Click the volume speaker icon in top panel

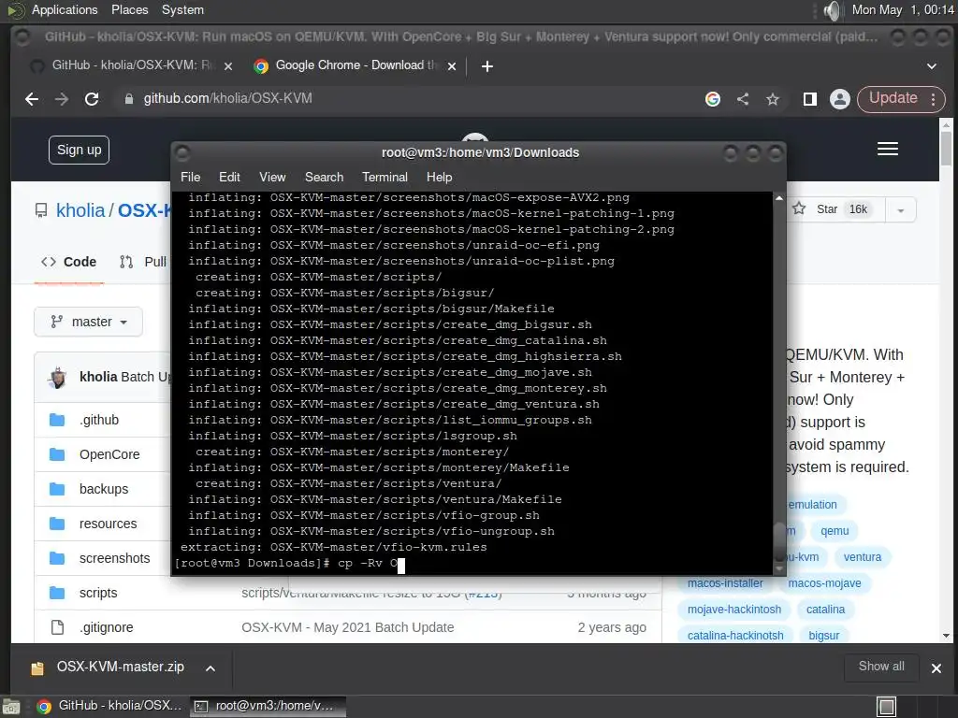(x=832, y=10)
